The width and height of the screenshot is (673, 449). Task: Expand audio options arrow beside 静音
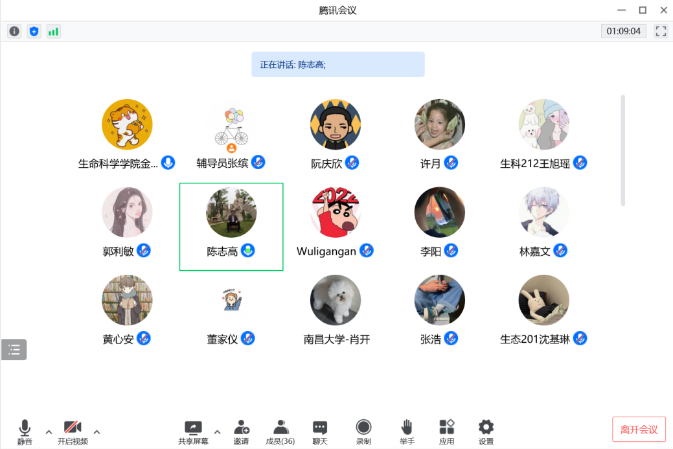(x=49, y=432)
